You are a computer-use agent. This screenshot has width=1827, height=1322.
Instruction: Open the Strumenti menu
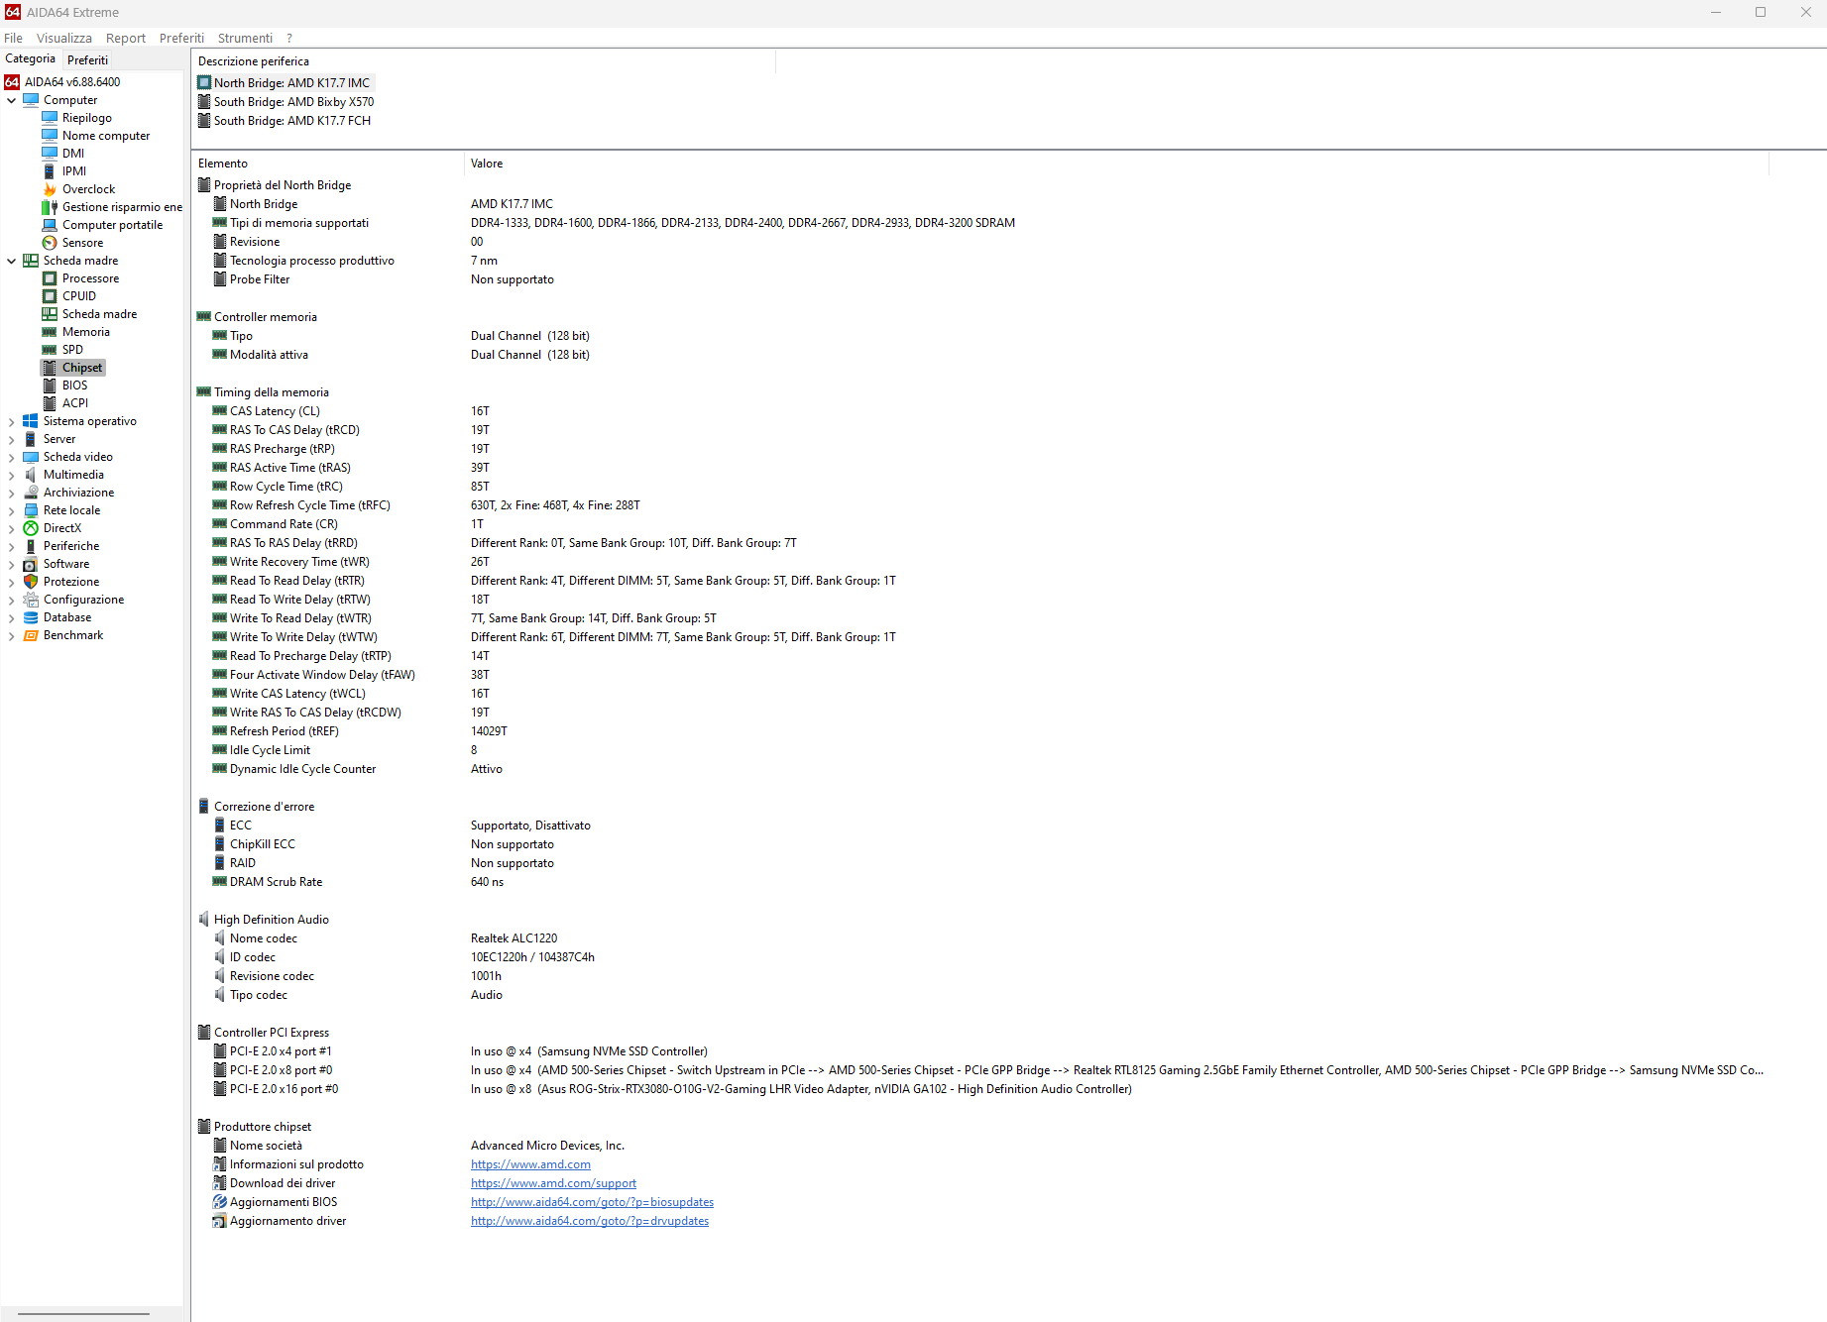tap(245, 38)
